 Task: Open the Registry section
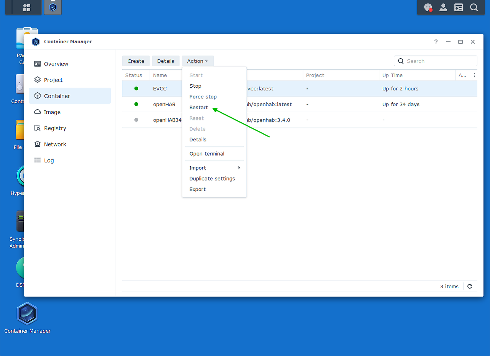tap(70, 128)
